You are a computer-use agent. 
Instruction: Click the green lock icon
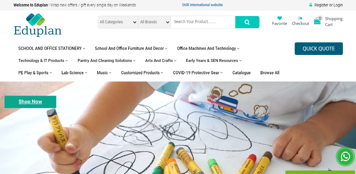[x=311, y=5]
